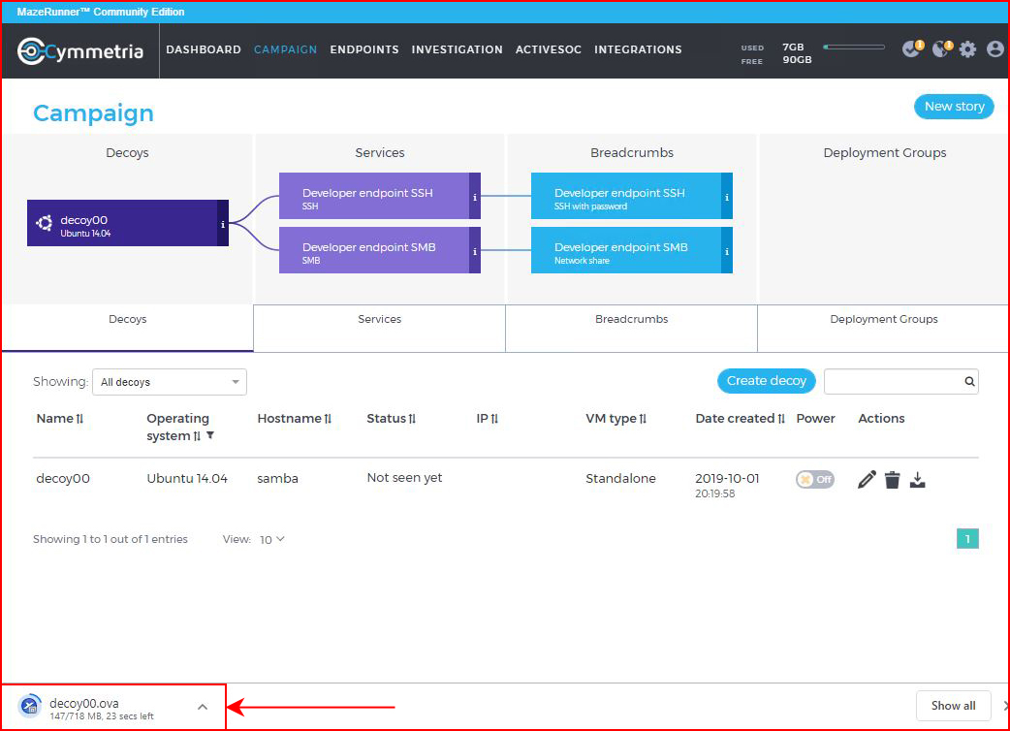Viewport: 1010px width, 731px height.
Task: Go to page 1 of results
Action: click(x=967, y=539)
